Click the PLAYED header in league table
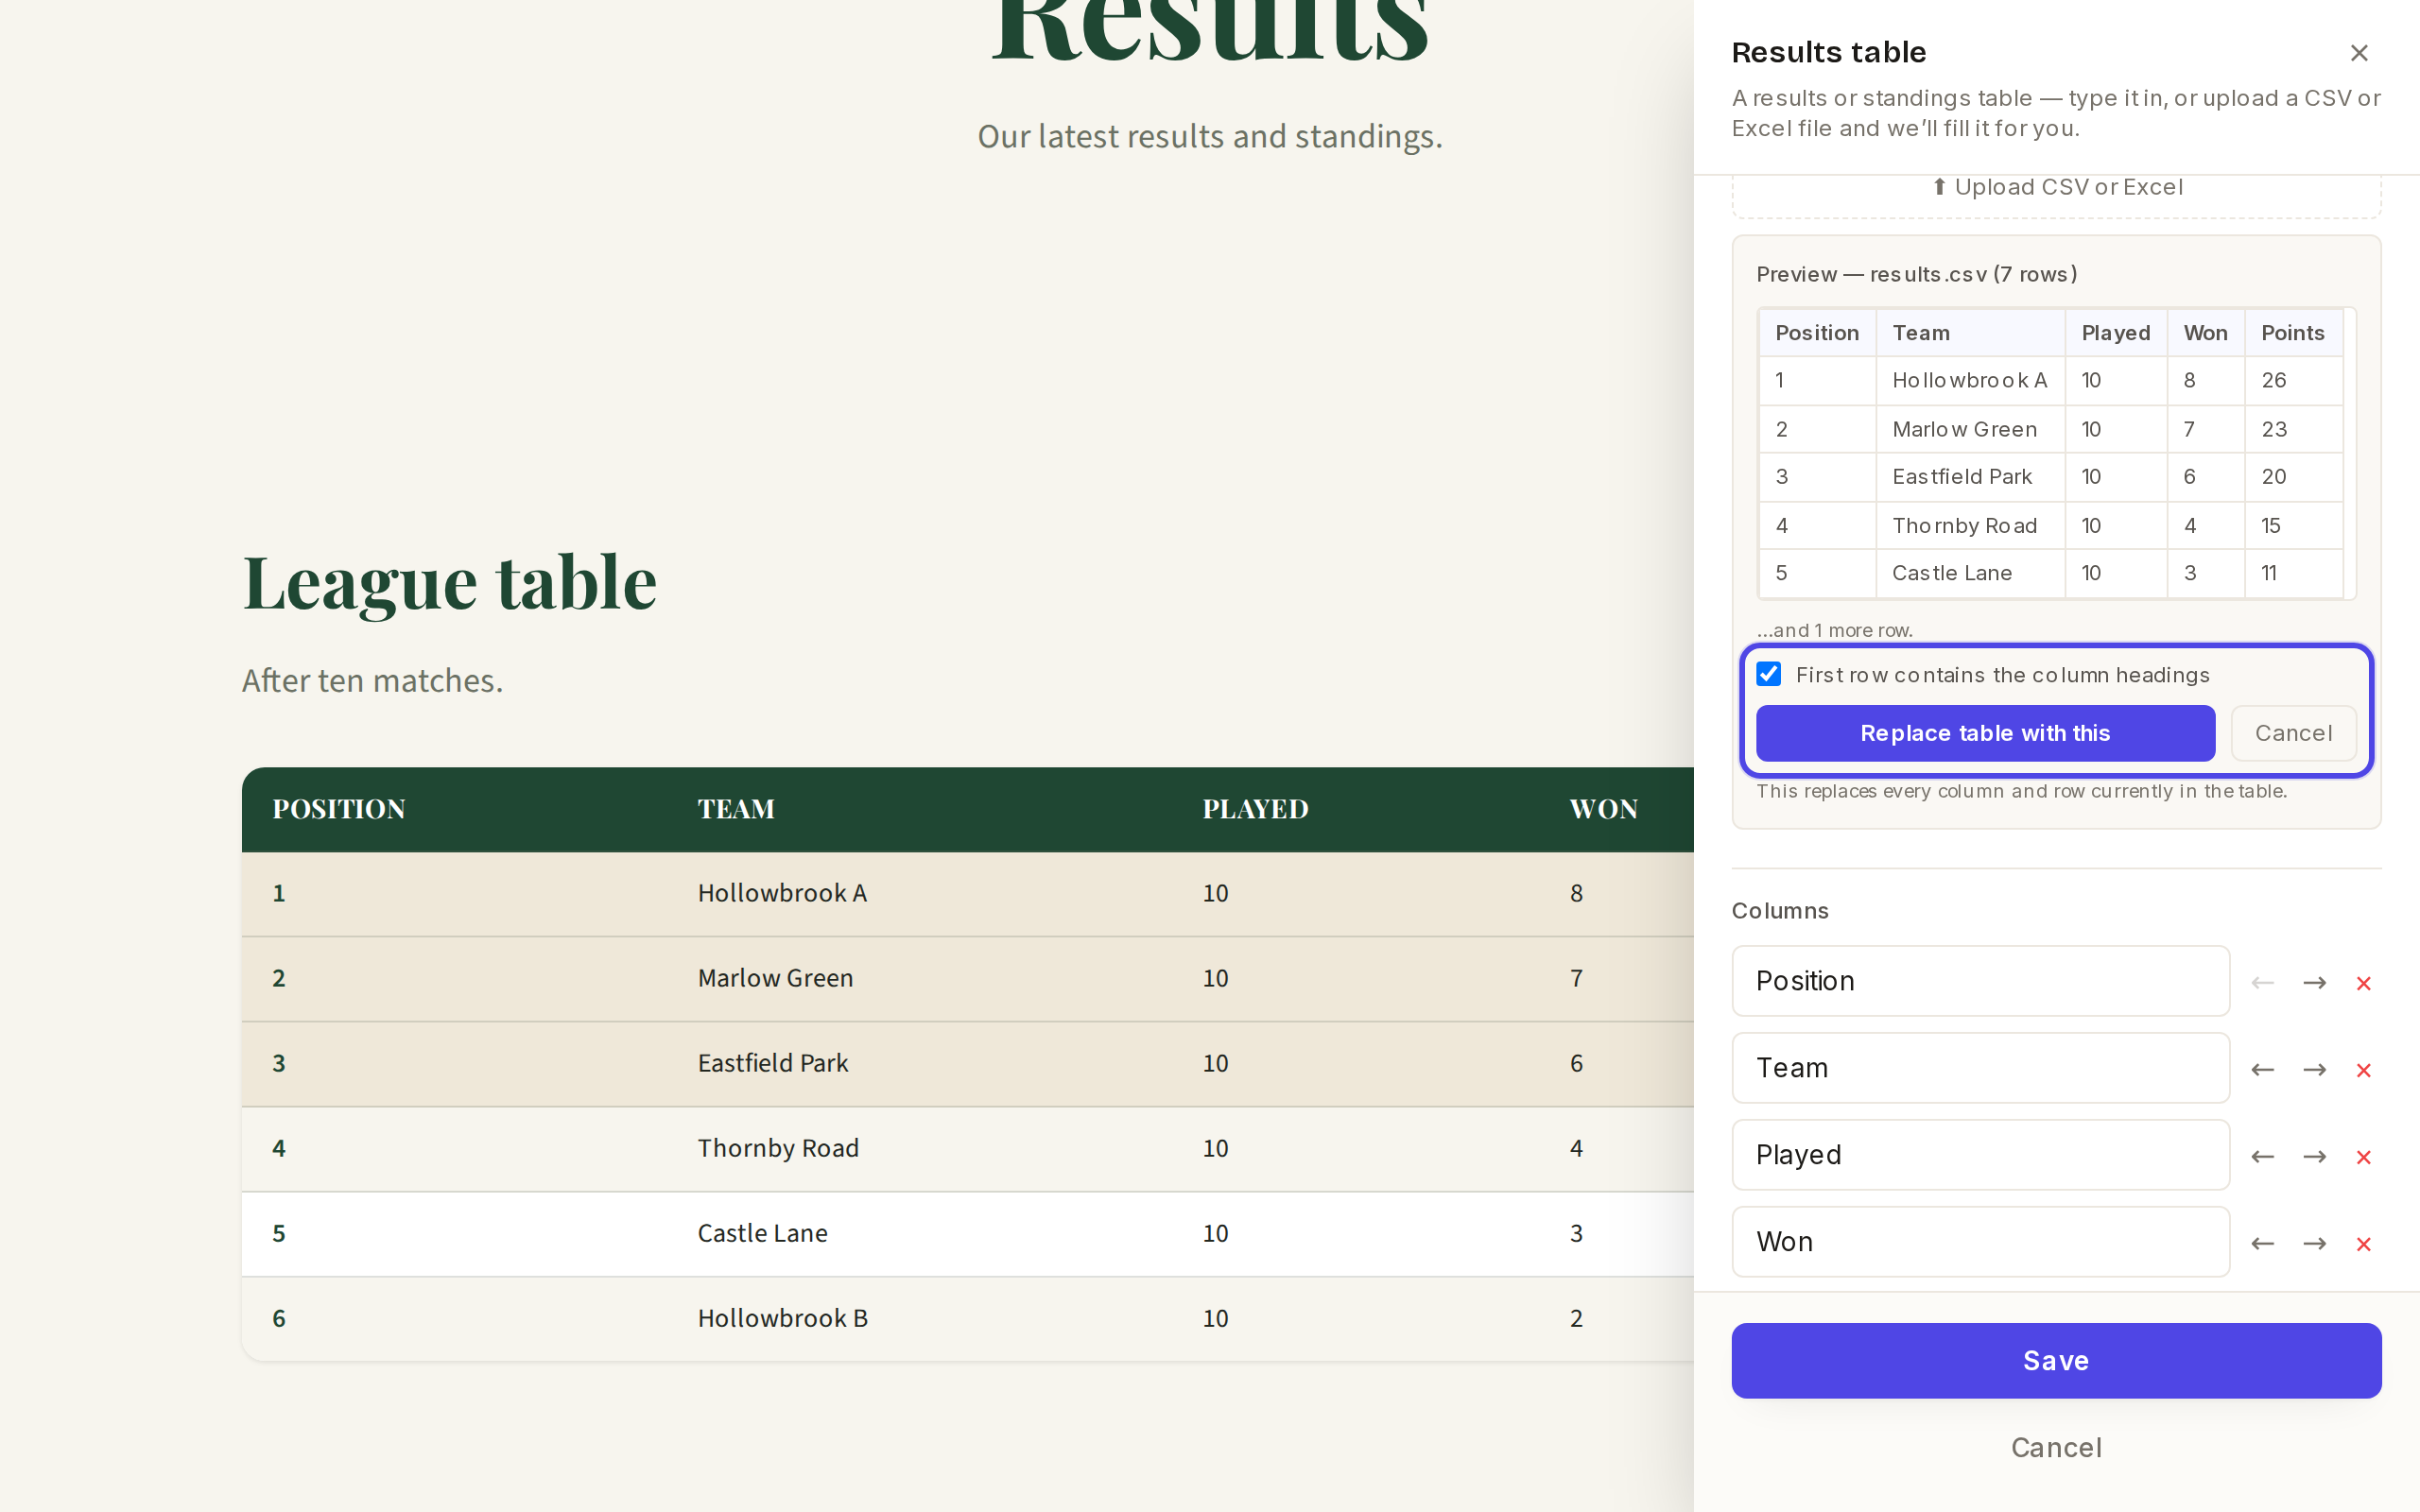 [x=1255, y=809]
